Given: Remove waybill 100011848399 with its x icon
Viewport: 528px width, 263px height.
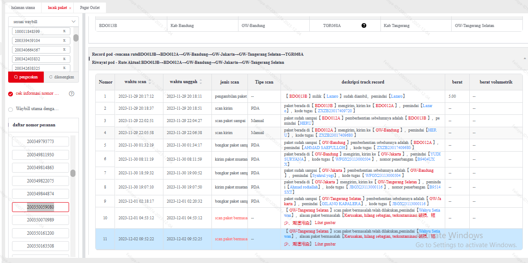Looking at the screenshot, I should pos(64,31).
